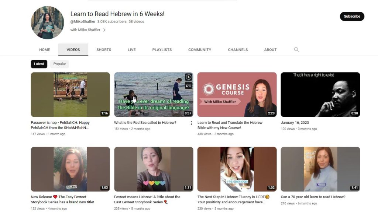
Task: Click Add to queue icon on Red Sea video
Action: point(188,85)
